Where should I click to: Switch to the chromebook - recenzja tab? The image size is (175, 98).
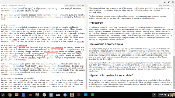(16, 6)
